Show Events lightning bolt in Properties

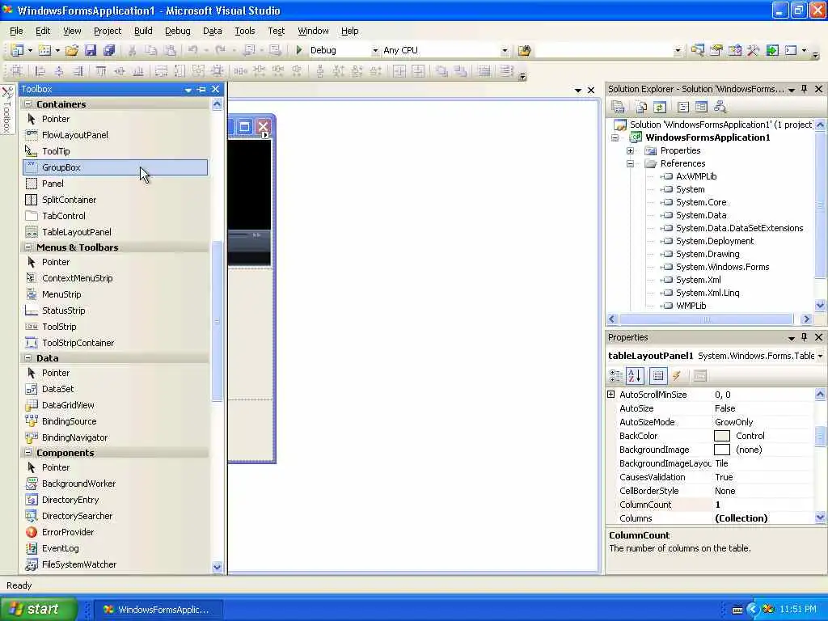click(677, 376)
